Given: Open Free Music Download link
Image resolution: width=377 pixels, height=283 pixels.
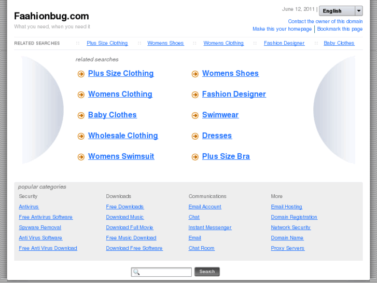Looking at the screenshot, I should click(131, 238).
